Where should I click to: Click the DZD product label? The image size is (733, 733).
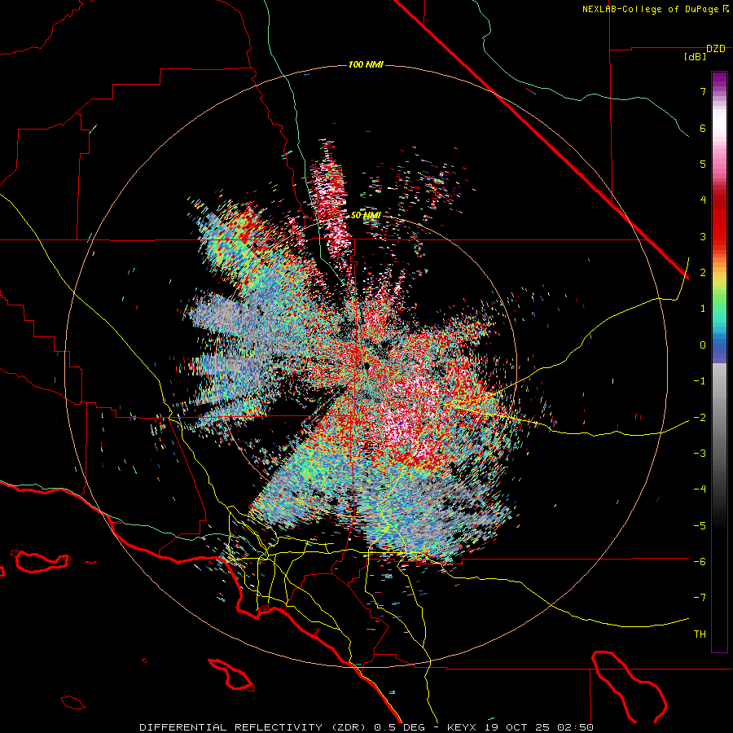click(716, 49)
